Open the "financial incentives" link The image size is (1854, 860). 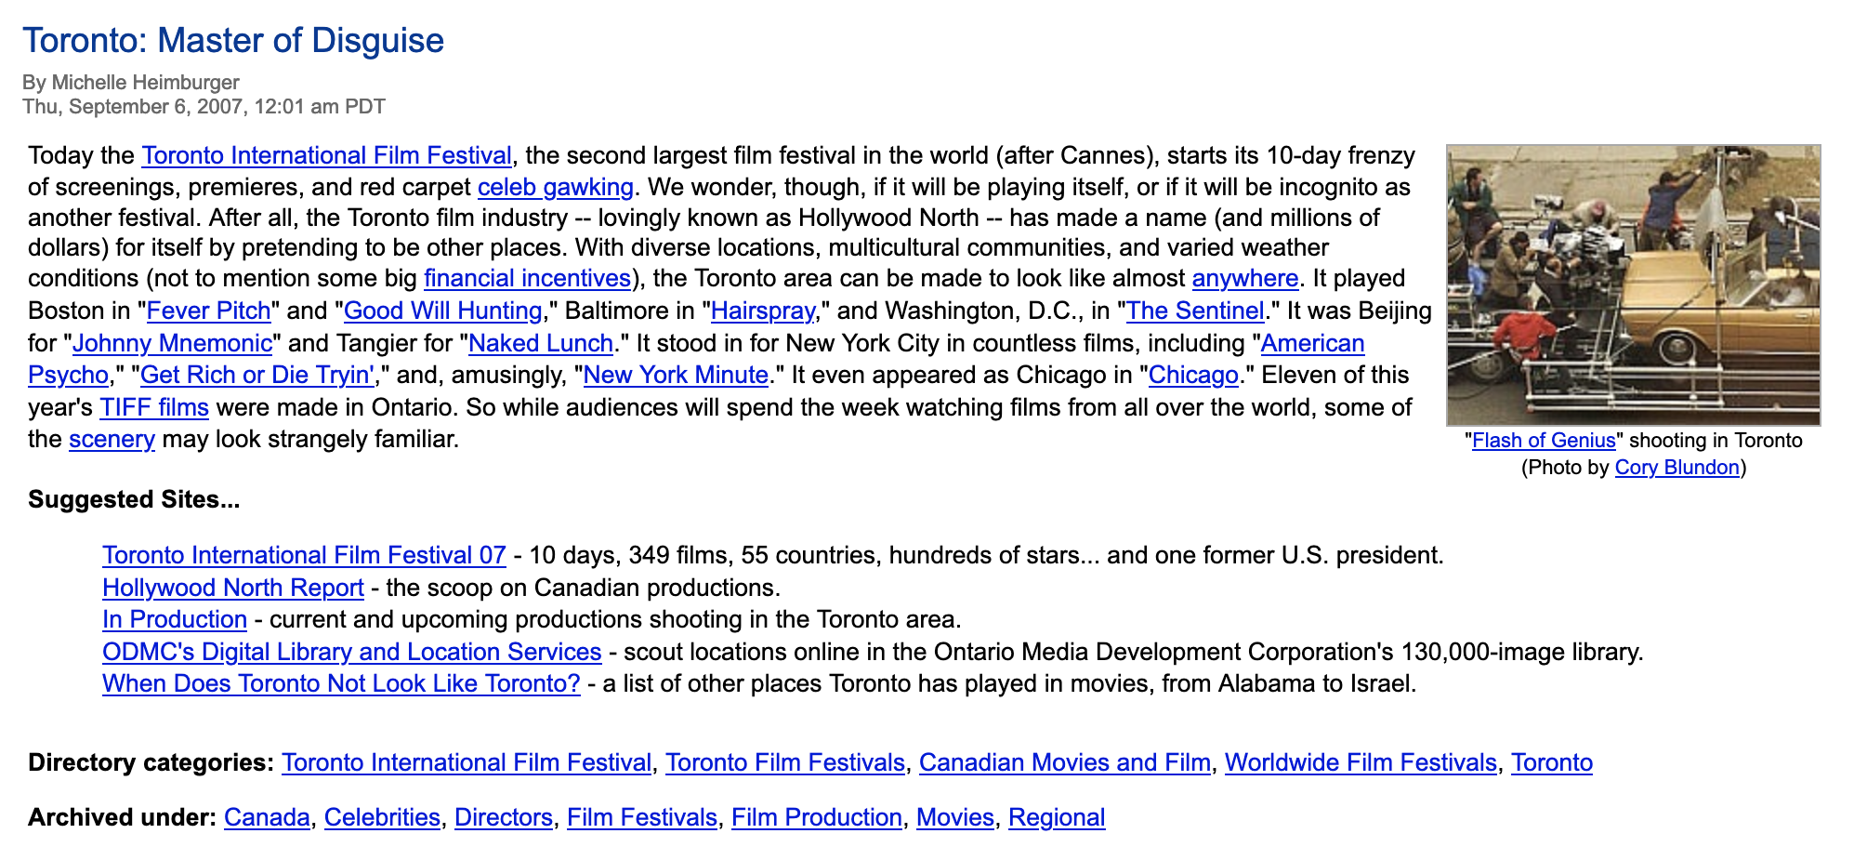527,279
